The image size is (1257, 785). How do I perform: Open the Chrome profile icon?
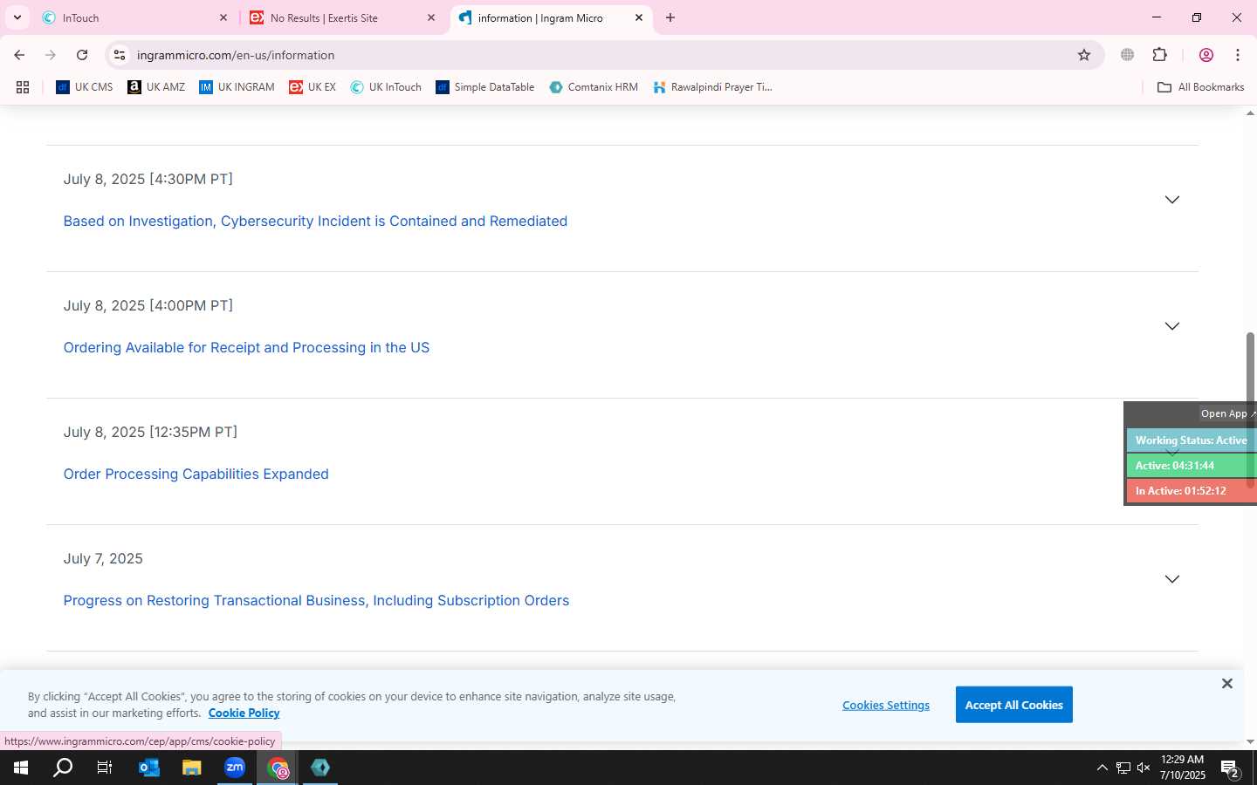pos(1206,55)
